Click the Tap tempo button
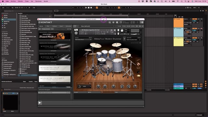Viewport: 208px width, 117px height. click(12, 8)
